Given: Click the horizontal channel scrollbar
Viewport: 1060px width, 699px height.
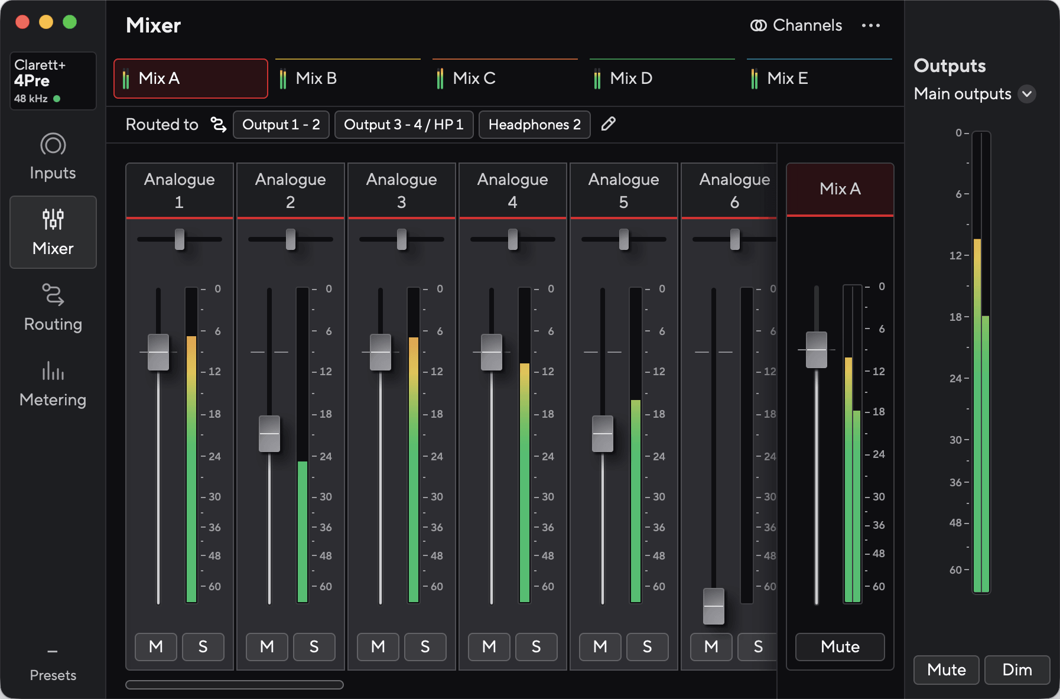Looking at the screenshot, I should [235, 685].
